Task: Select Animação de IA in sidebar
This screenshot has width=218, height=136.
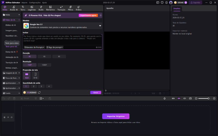Action: coord(12,57)
